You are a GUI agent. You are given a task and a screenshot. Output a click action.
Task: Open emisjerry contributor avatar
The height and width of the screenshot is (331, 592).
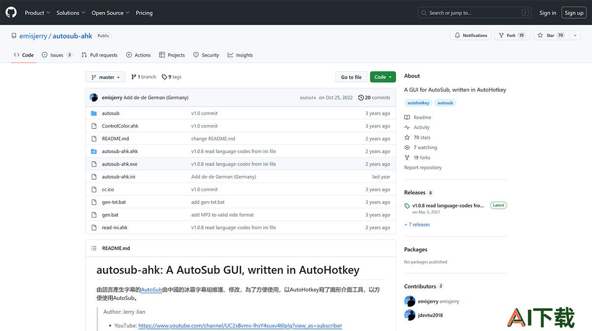[409, 301]
